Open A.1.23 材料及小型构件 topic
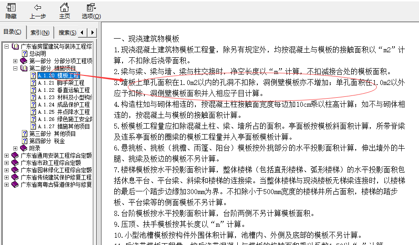 pos(65,97)
